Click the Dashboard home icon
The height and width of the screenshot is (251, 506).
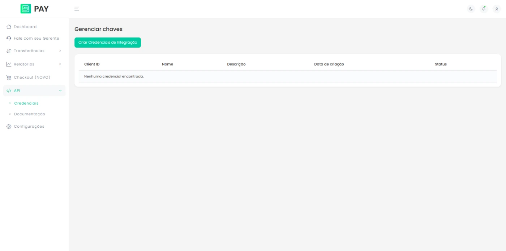pos(9,27)
